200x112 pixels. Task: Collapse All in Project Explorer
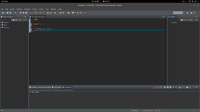(x=13, y=20)
